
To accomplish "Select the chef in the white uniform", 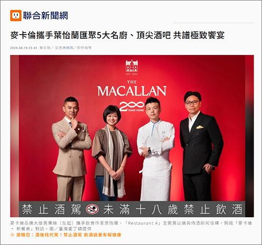I will point(156,149).
